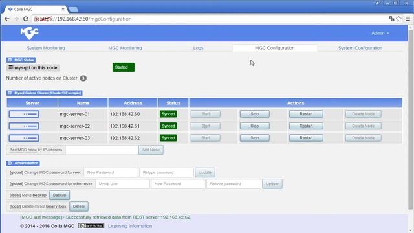The width and height of the screenshot is (414, 233).
Task: Open the Admin user dropdown
Action: click(380, 33)
